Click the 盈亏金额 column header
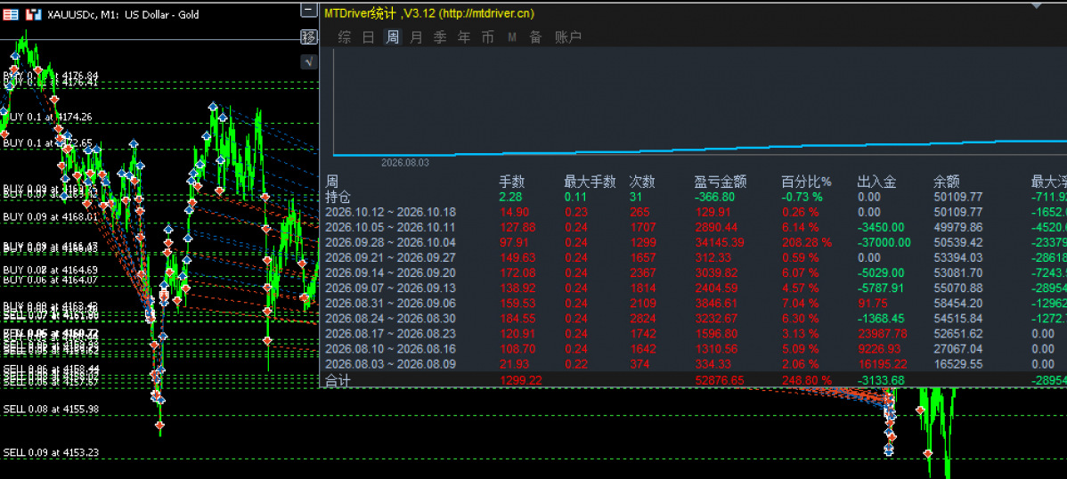The height and width of the screenshot is (479, 1067). 720,182
